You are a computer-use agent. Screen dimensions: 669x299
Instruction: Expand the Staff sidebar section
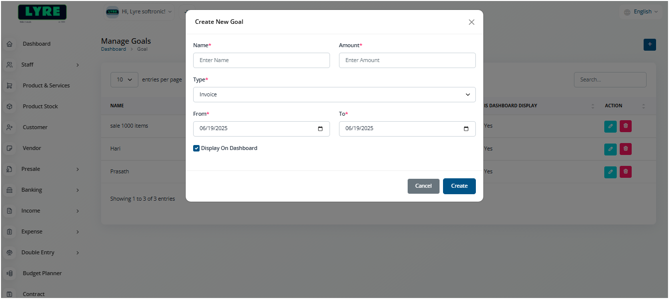pyautogui.click(x=77, y=65)
